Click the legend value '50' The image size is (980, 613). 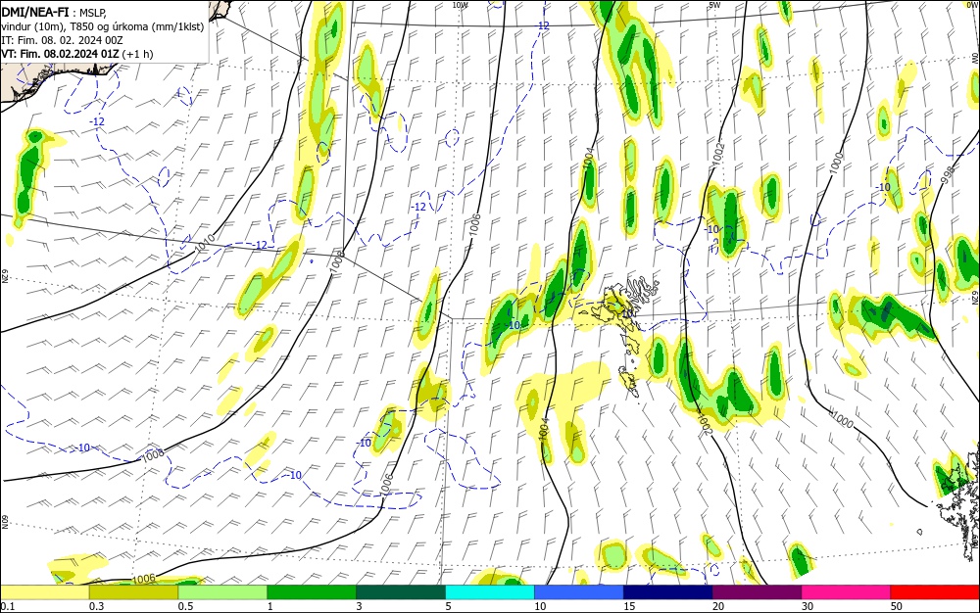pyautogui.click(x=897, y=607)
